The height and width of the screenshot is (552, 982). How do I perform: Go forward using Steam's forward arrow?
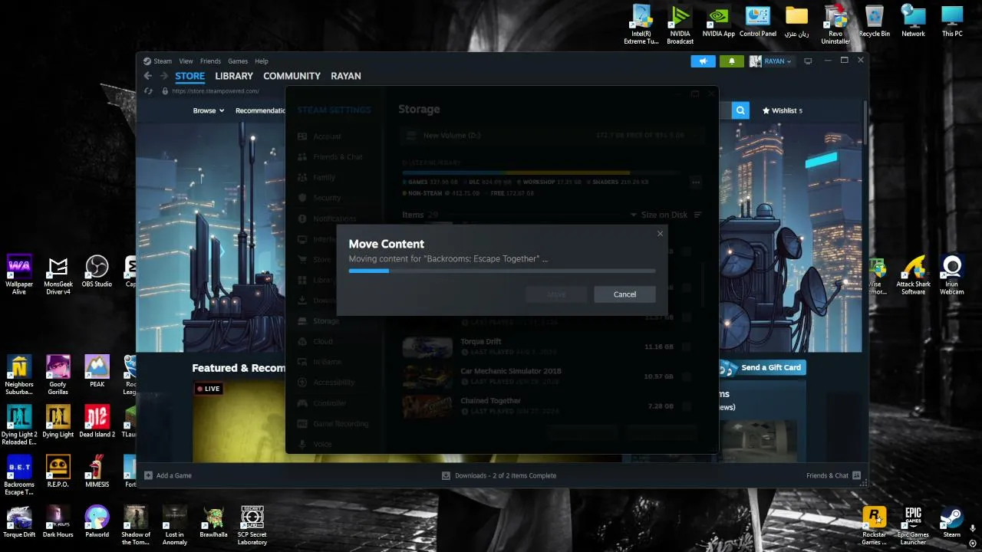pyautogui.click(x=163, y=76)
